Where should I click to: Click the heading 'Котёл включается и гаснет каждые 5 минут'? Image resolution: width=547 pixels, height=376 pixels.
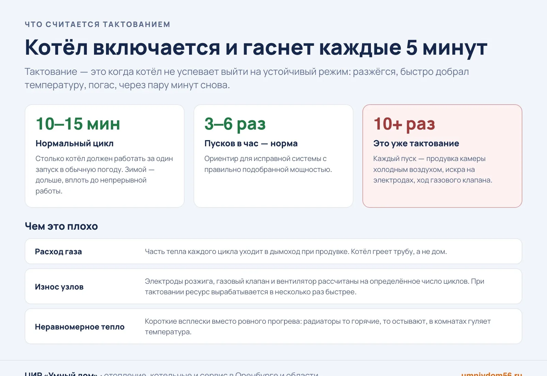coord(256,47)
